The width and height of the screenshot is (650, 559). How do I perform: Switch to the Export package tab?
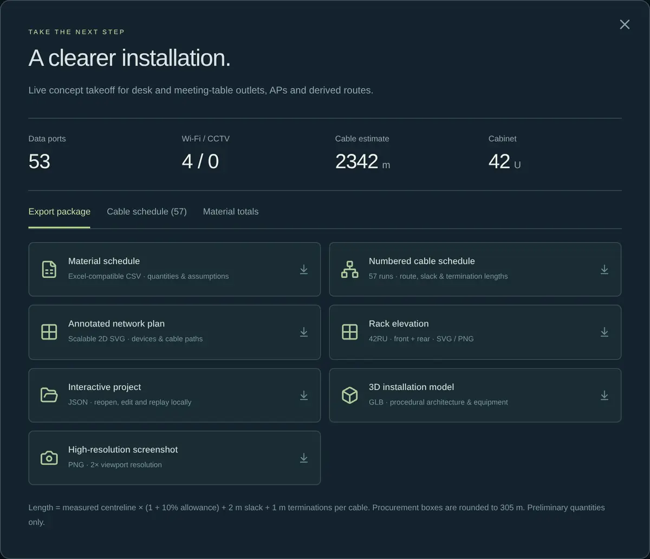[x=60, y=212]
